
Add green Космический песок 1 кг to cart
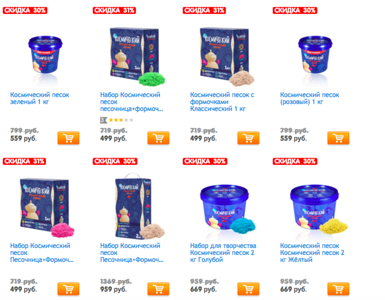(68, 138)
